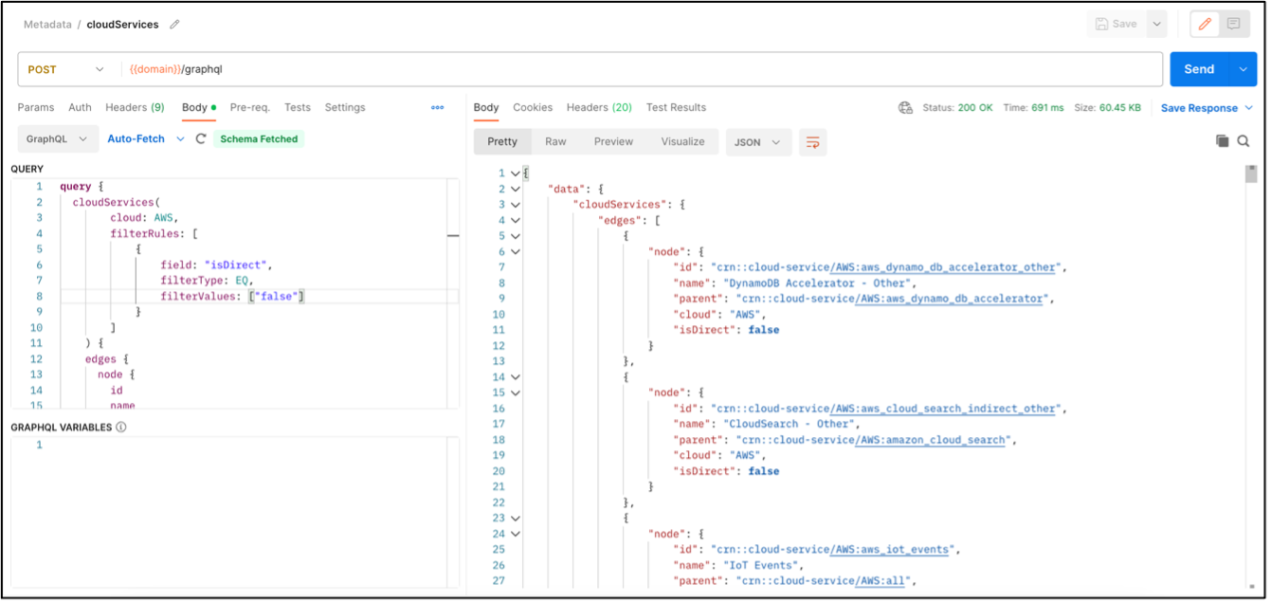Click the search response icon

[x=1244, y=141]
